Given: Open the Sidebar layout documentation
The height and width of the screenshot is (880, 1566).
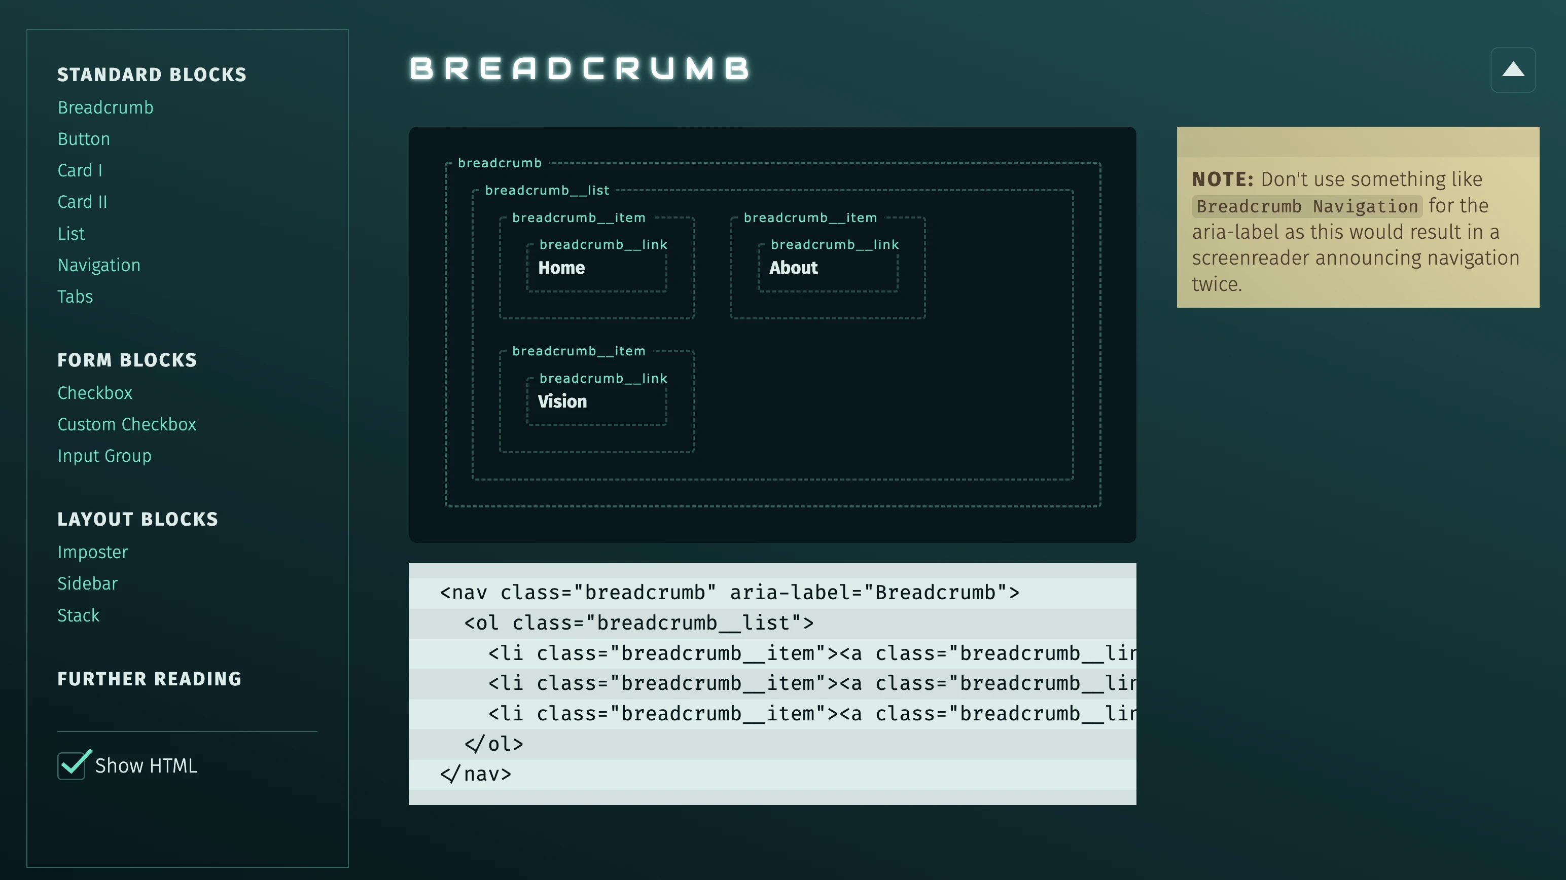Looking at the screenshot, I should click(x=88, y=583).
